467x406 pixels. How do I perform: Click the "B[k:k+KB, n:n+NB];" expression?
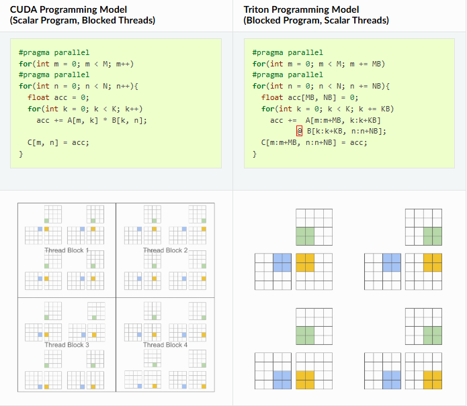pyautogui.click(x=347, y=131)
